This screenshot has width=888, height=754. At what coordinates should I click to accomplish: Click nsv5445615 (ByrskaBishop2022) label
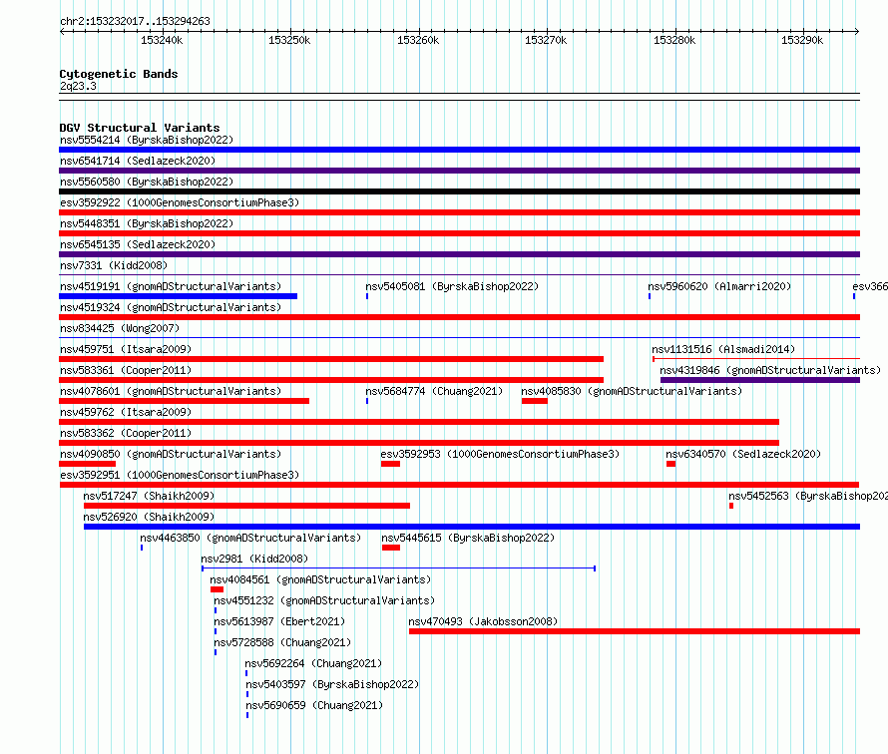pos(468,538)
